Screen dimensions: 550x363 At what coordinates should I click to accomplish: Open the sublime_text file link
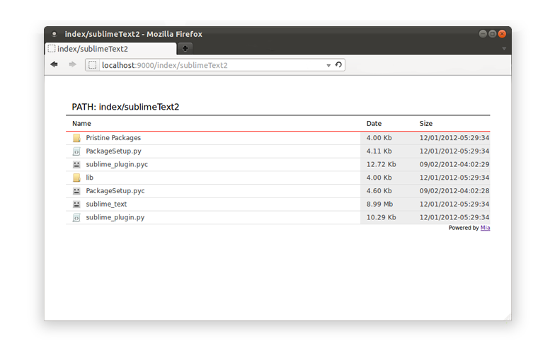(x=106, y=204)
